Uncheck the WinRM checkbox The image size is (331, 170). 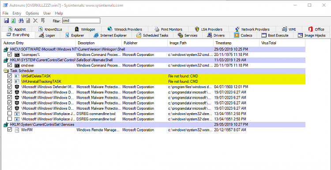[9, 130]
